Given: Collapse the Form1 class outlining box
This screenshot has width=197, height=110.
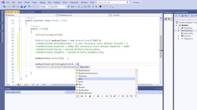Looking at the screenshot, I should [x=19, y=20].
